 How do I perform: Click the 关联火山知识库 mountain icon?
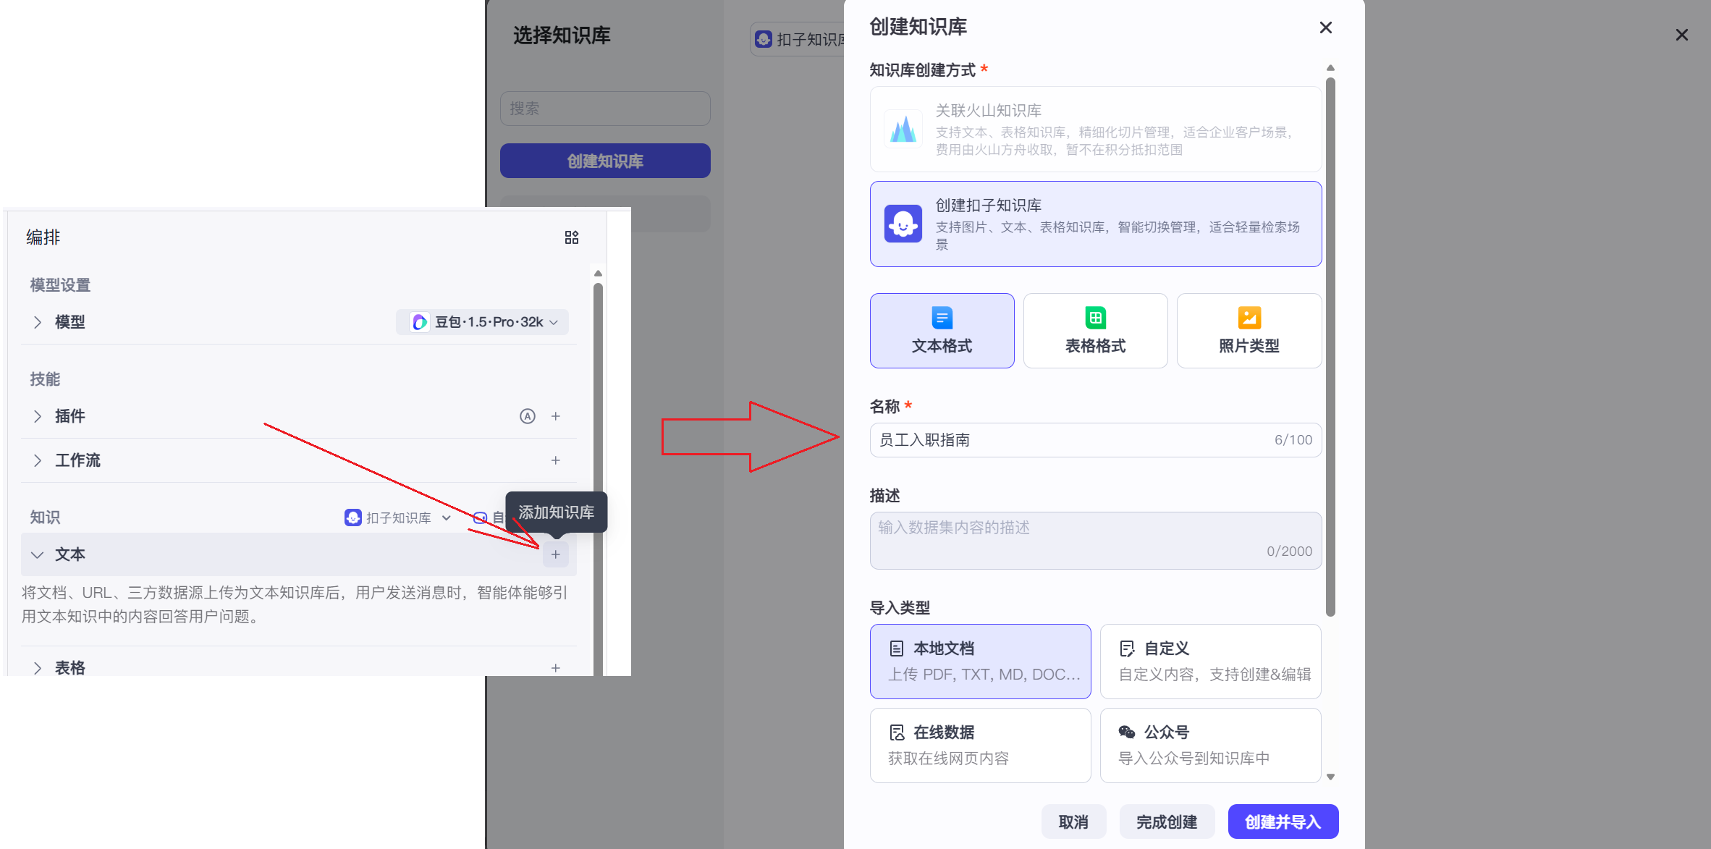pos(903,130)
